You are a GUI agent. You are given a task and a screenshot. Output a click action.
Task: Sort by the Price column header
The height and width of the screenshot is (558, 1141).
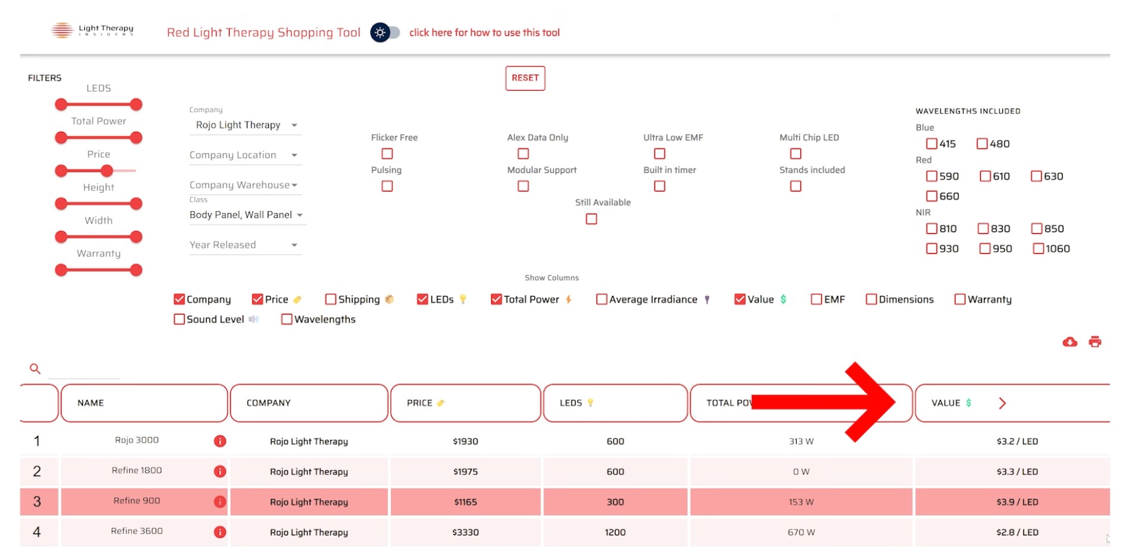[x=466, y=403]
